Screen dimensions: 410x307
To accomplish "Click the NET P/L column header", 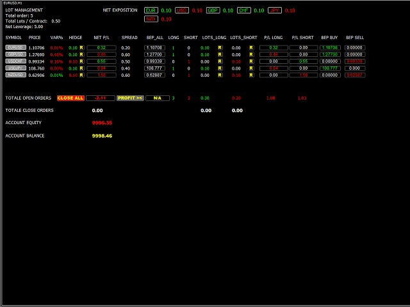I will pos(101,38).
